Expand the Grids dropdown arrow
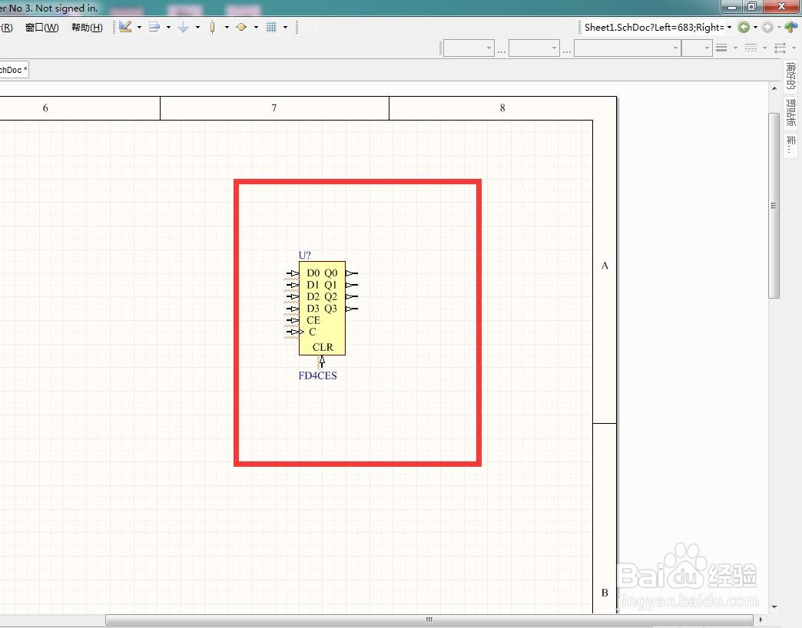This screenshot has height=628, width=802. click(x=285, y=27)
